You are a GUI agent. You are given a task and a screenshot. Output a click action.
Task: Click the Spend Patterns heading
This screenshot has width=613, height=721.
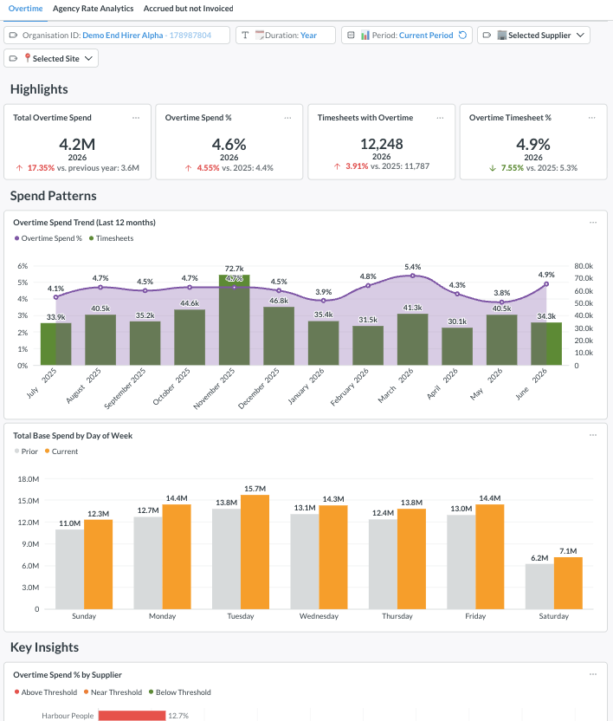[54, 196]
